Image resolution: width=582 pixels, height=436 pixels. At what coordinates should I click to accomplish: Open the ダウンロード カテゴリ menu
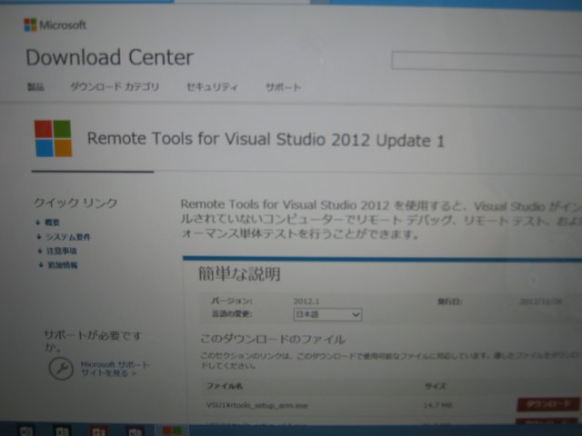click(115, 87)
